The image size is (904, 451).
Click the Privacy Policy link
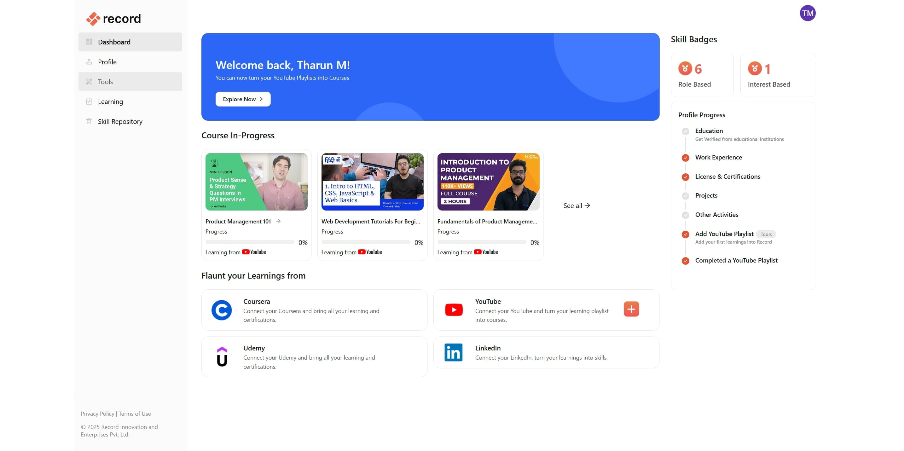(x=98, y=414)
